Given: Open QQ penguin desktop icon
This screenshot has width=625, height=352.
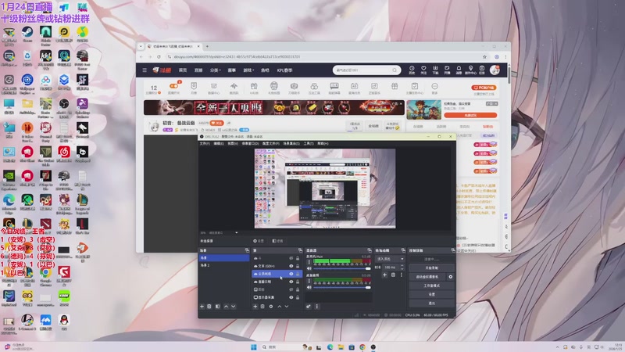Looking at the screenshot, I should 64,322.
